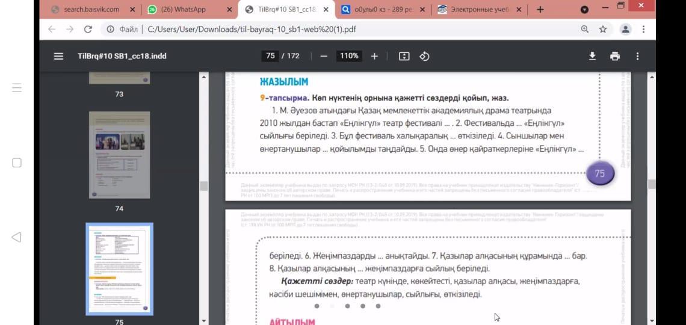Toggle the PDF sidebar hamburger menu
This screenshot has width=686, height=325.
(58, 56)
